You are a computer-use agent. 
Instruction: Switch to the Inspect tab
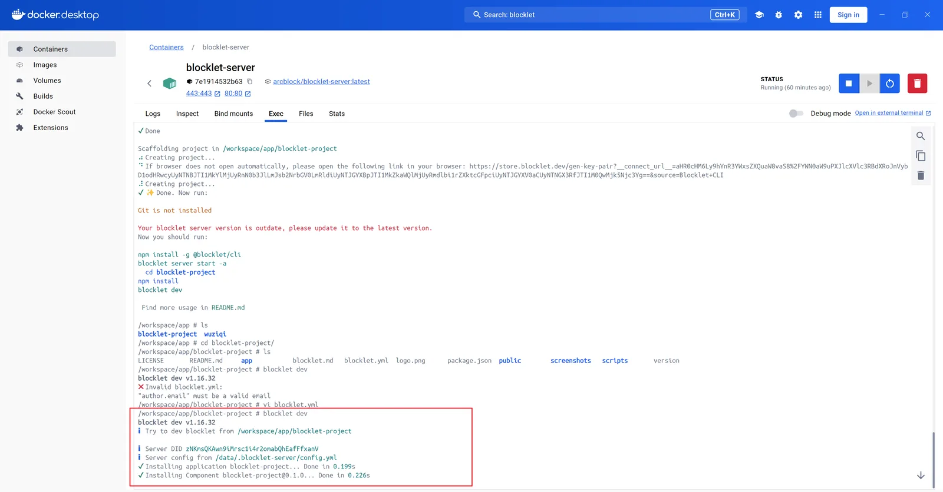187,114
